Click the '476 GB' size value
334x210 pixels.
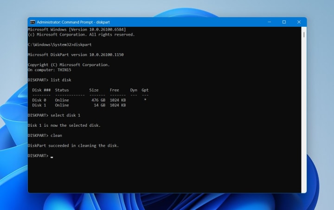coord(98,100)
